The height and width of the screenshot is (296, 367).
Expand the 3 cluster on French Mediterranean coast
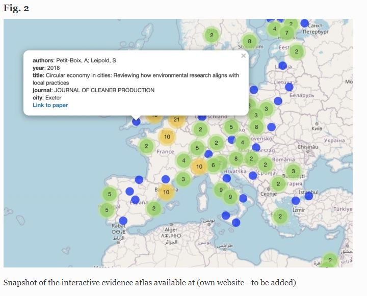pos(183,179)
